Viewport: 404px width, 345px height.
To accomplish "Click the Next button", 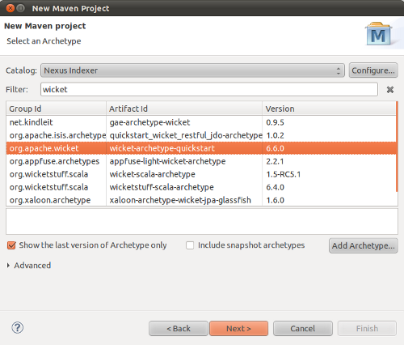I will coord(239,329).
